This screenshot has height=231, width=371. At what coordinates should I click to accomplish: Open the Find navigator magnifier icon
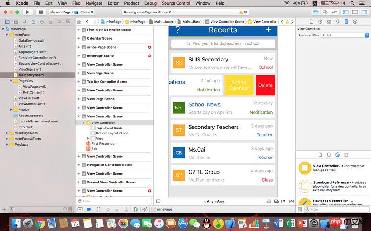click(x=25, y=22)
